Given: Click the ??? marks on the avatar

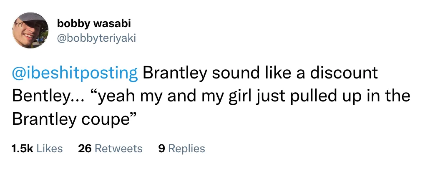Looking at the screenshot, I should tap(18, 24).
